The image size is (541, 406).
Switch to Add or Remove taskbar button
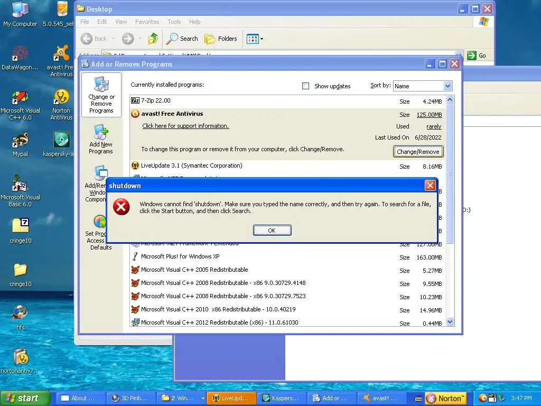(x=332, y=398)
